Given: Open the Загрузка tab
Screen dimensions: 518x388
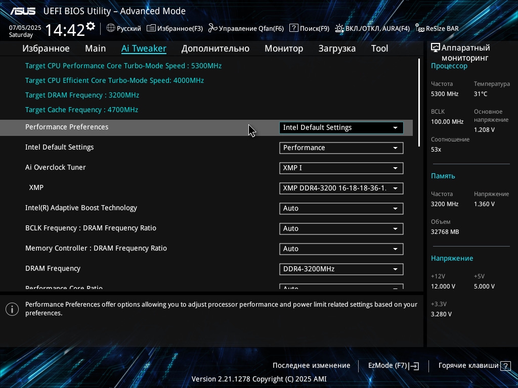Looking at the screenshot, I should click(x=337, y=48).
